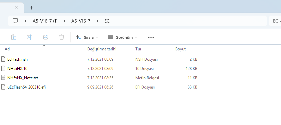This screenshot has height=125, width=281.
Task: Click the Delete trash icon
Action: [62, 37]
